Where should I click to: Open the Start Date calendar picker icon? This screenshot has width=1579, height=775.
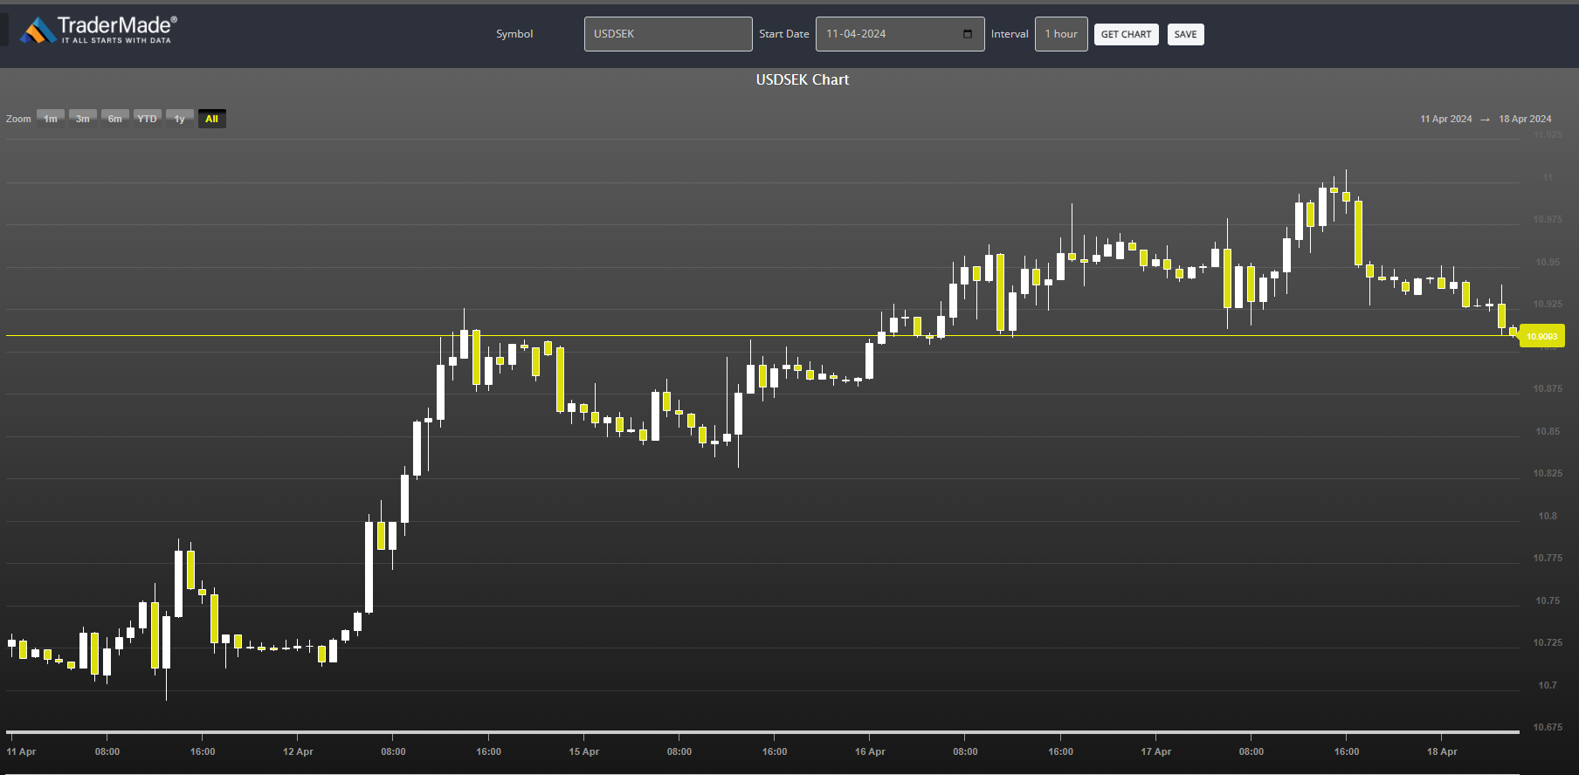coord(968,34)
